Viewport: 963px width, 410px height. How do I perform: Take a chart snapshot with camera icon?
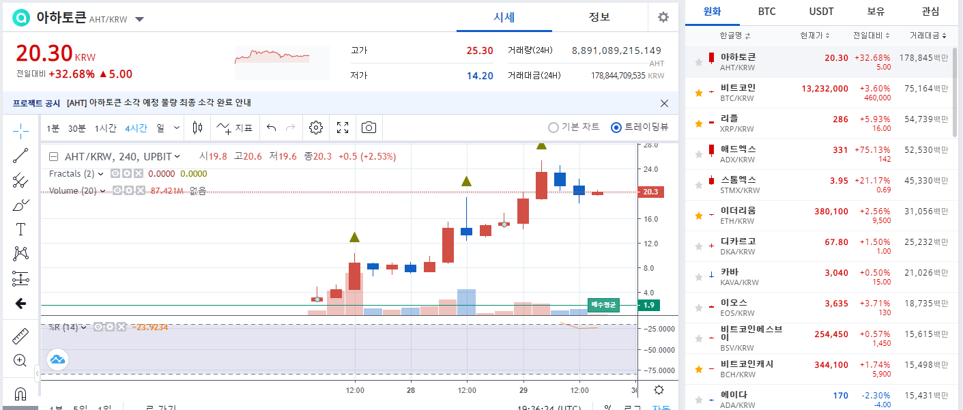(x=369, y=128)
